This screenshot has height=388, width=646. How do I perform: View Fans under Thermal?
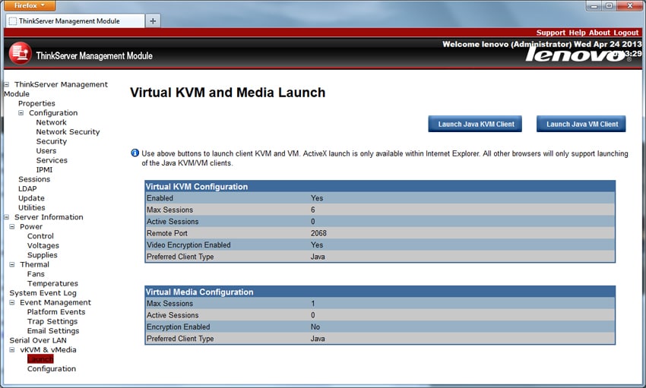pyautogui.click(x=36, y=273)
